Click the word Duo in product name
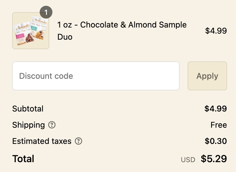The width and height of the screenshot is (236, 172). 65,37
